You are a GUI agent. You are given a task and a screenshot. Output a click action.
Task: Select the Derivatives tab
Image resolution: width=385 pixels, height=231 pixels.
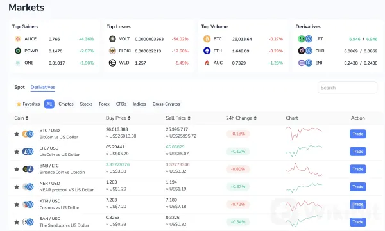click(x=43, y=87)
